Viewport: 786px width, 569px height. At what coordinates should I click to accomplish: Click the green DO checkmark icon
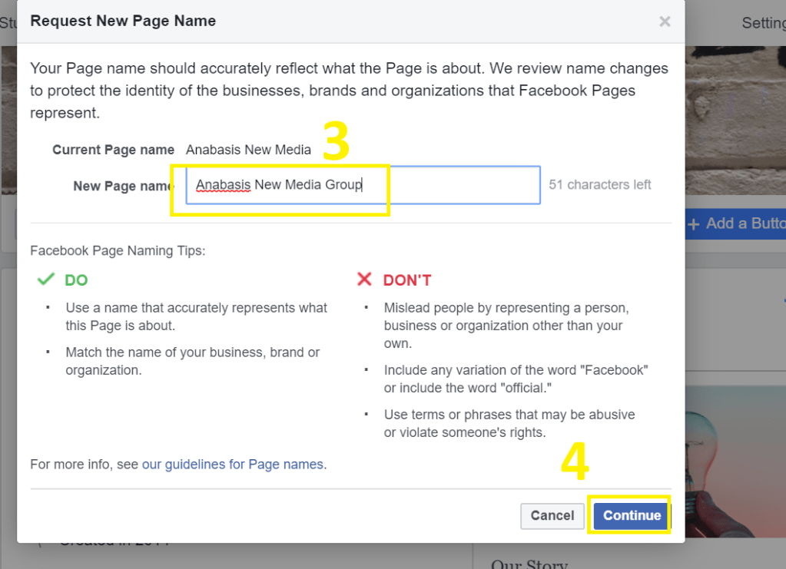point(46,280)
